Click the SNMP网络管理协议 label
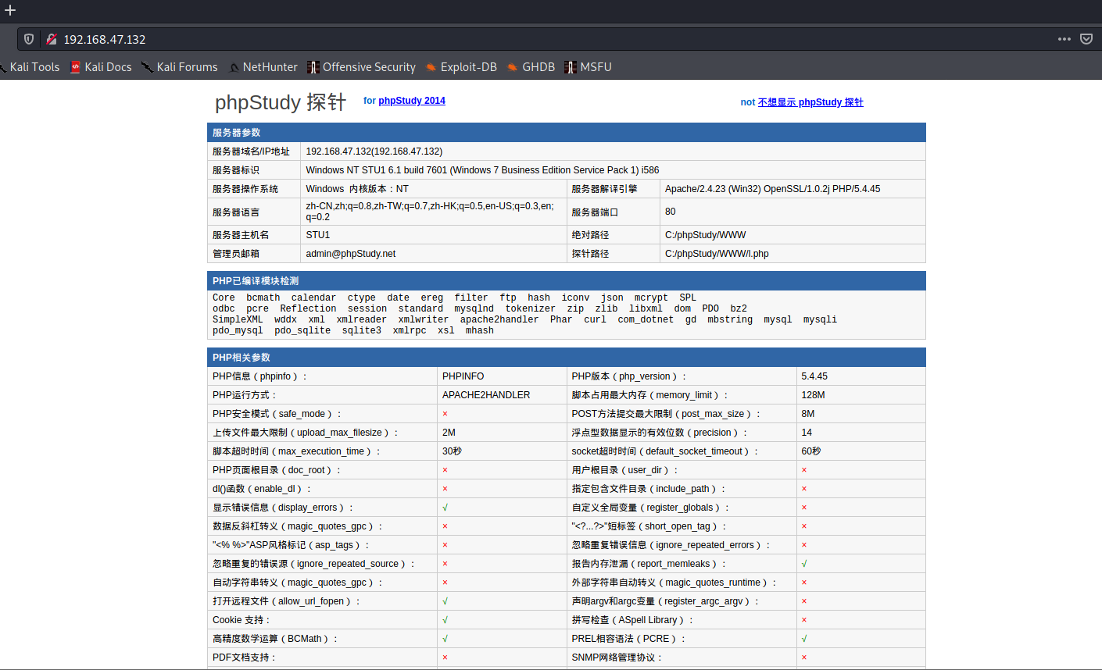 click(617, 658)
